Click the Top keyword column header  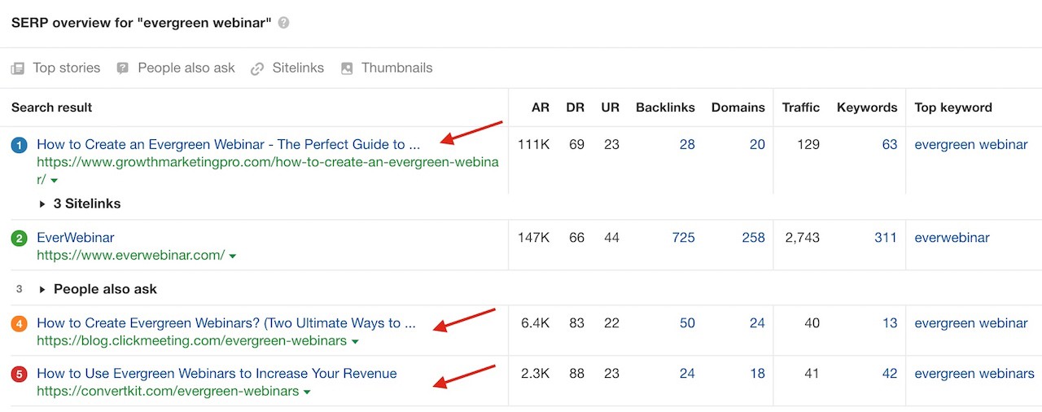tap(953, 107)
